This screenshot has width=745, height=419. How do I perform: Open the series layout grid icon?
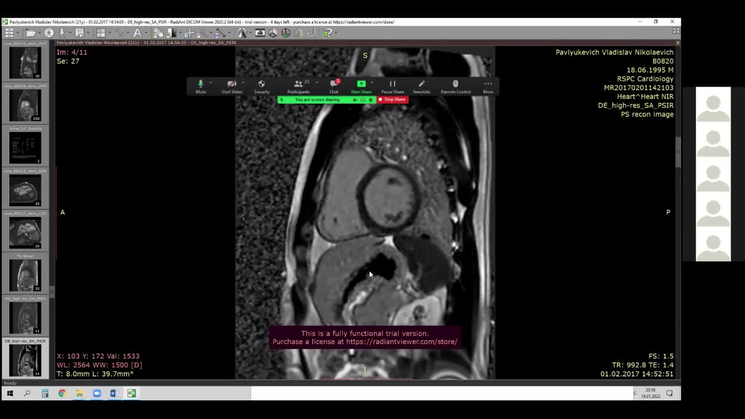point(100,33)
